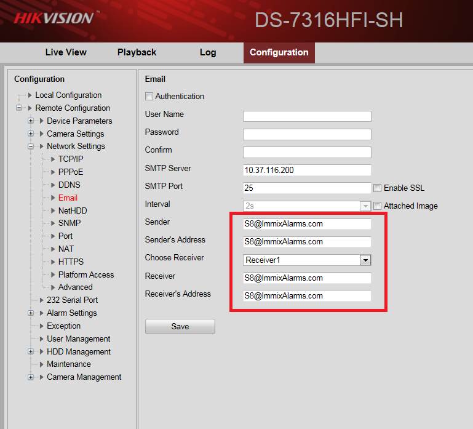Select the Email tree item
Viewport: 473px width, 429px height.
[68, 198]
